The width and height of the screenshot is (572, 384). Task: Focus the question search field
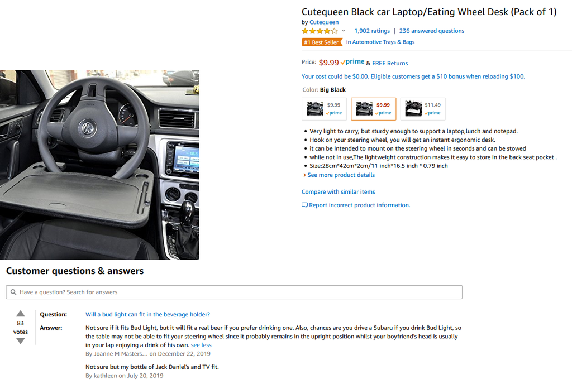coord(234,292)
